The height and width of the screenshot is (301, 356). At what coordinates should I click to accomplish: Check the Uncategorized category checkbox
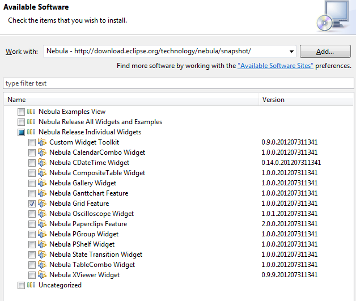(x=21, y=285)
